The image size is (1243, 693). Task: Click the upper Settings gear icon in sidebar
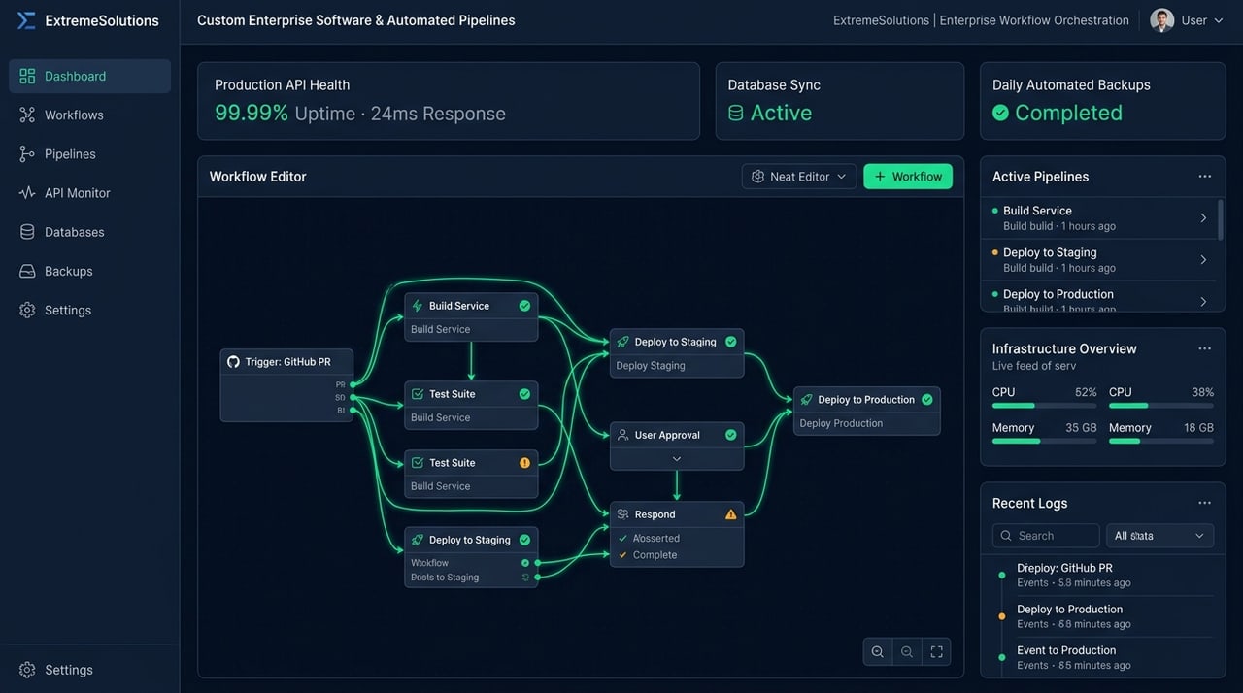tap(27, 310)
